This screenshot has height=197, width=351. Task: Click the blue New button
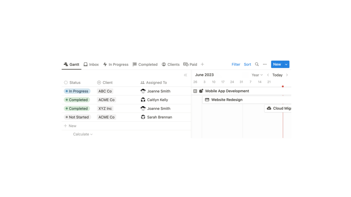coord(277,64)
